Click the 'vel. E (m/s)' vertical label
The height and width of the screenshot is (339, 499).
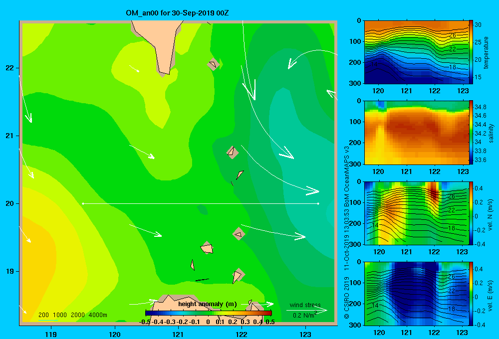491,296
